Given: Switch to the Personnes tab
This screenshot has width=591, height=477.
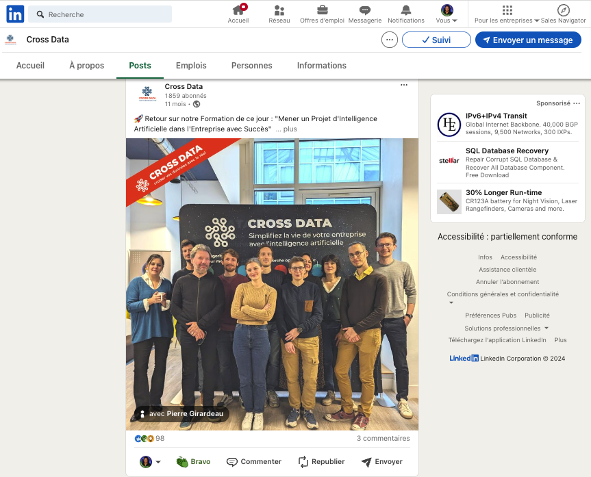Looking at the screenshot, I should [252, 66].
